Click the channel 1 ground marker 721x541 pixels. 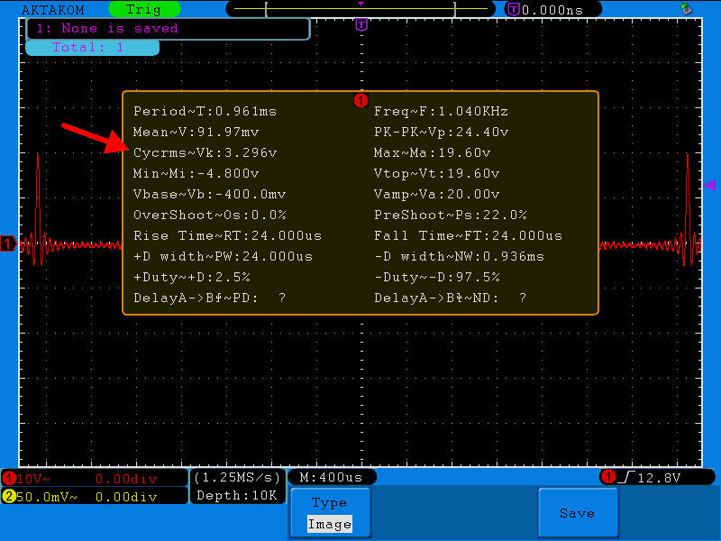pos(8,243)
